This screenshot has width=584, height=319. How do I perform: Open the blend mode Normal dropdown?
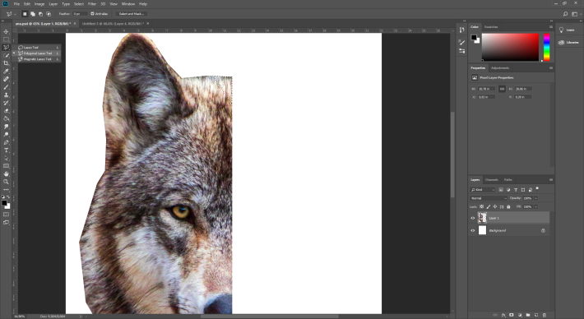tap(489, 198)
